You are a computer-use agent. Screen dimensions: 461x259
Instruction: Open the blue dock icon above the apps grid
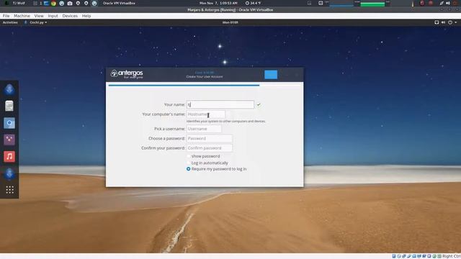9,173
